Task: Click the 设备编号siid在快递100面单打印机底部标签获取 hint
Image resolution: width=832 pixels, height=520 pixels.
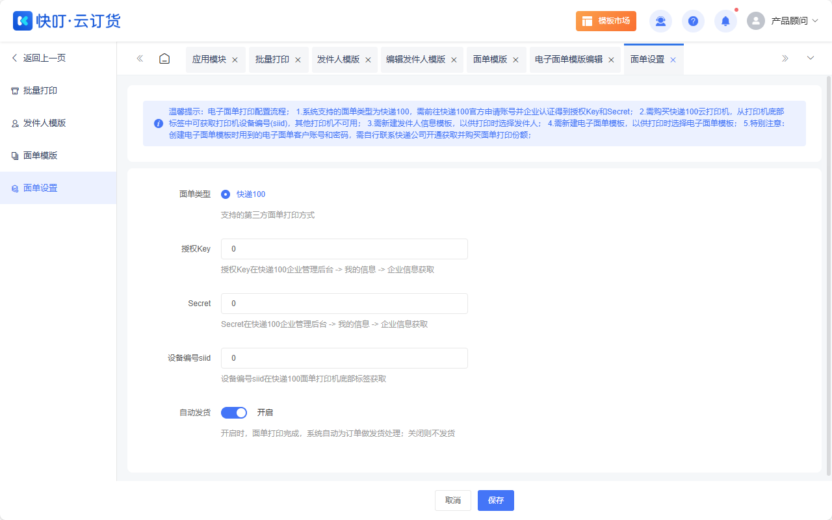Action: click(x=304, y=379)
